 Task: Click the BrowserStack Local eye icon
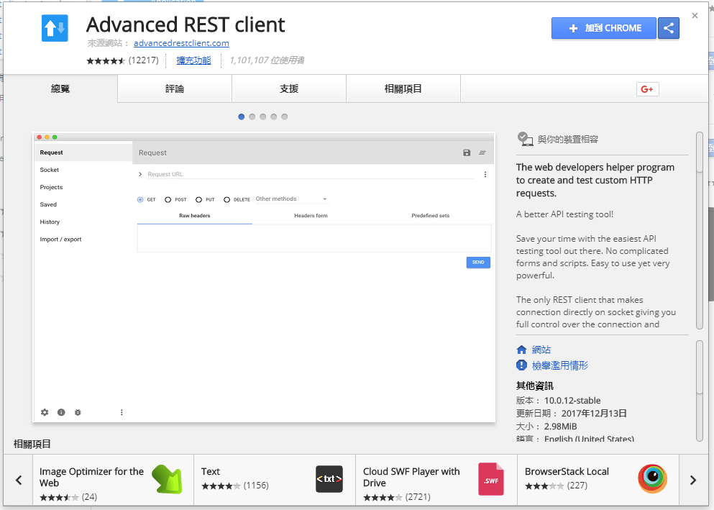pos(653,478)
